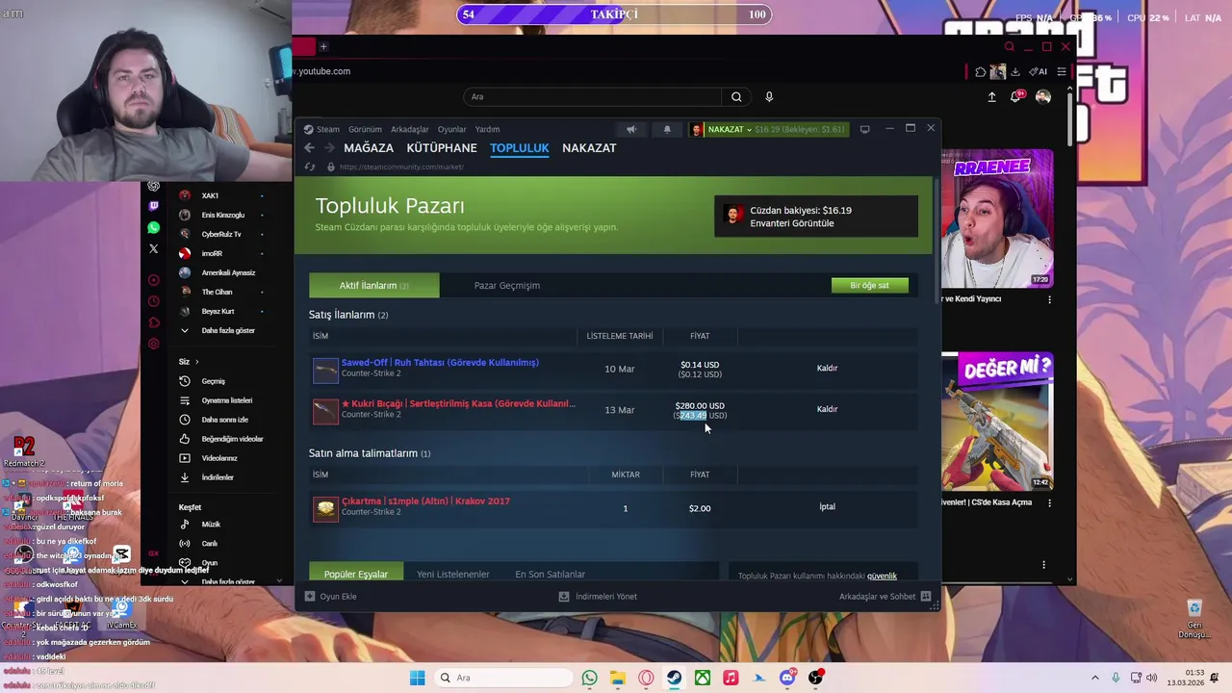Reload the Steam market page
This screenshot has width=1232, height=693.
tap(310, 167)
